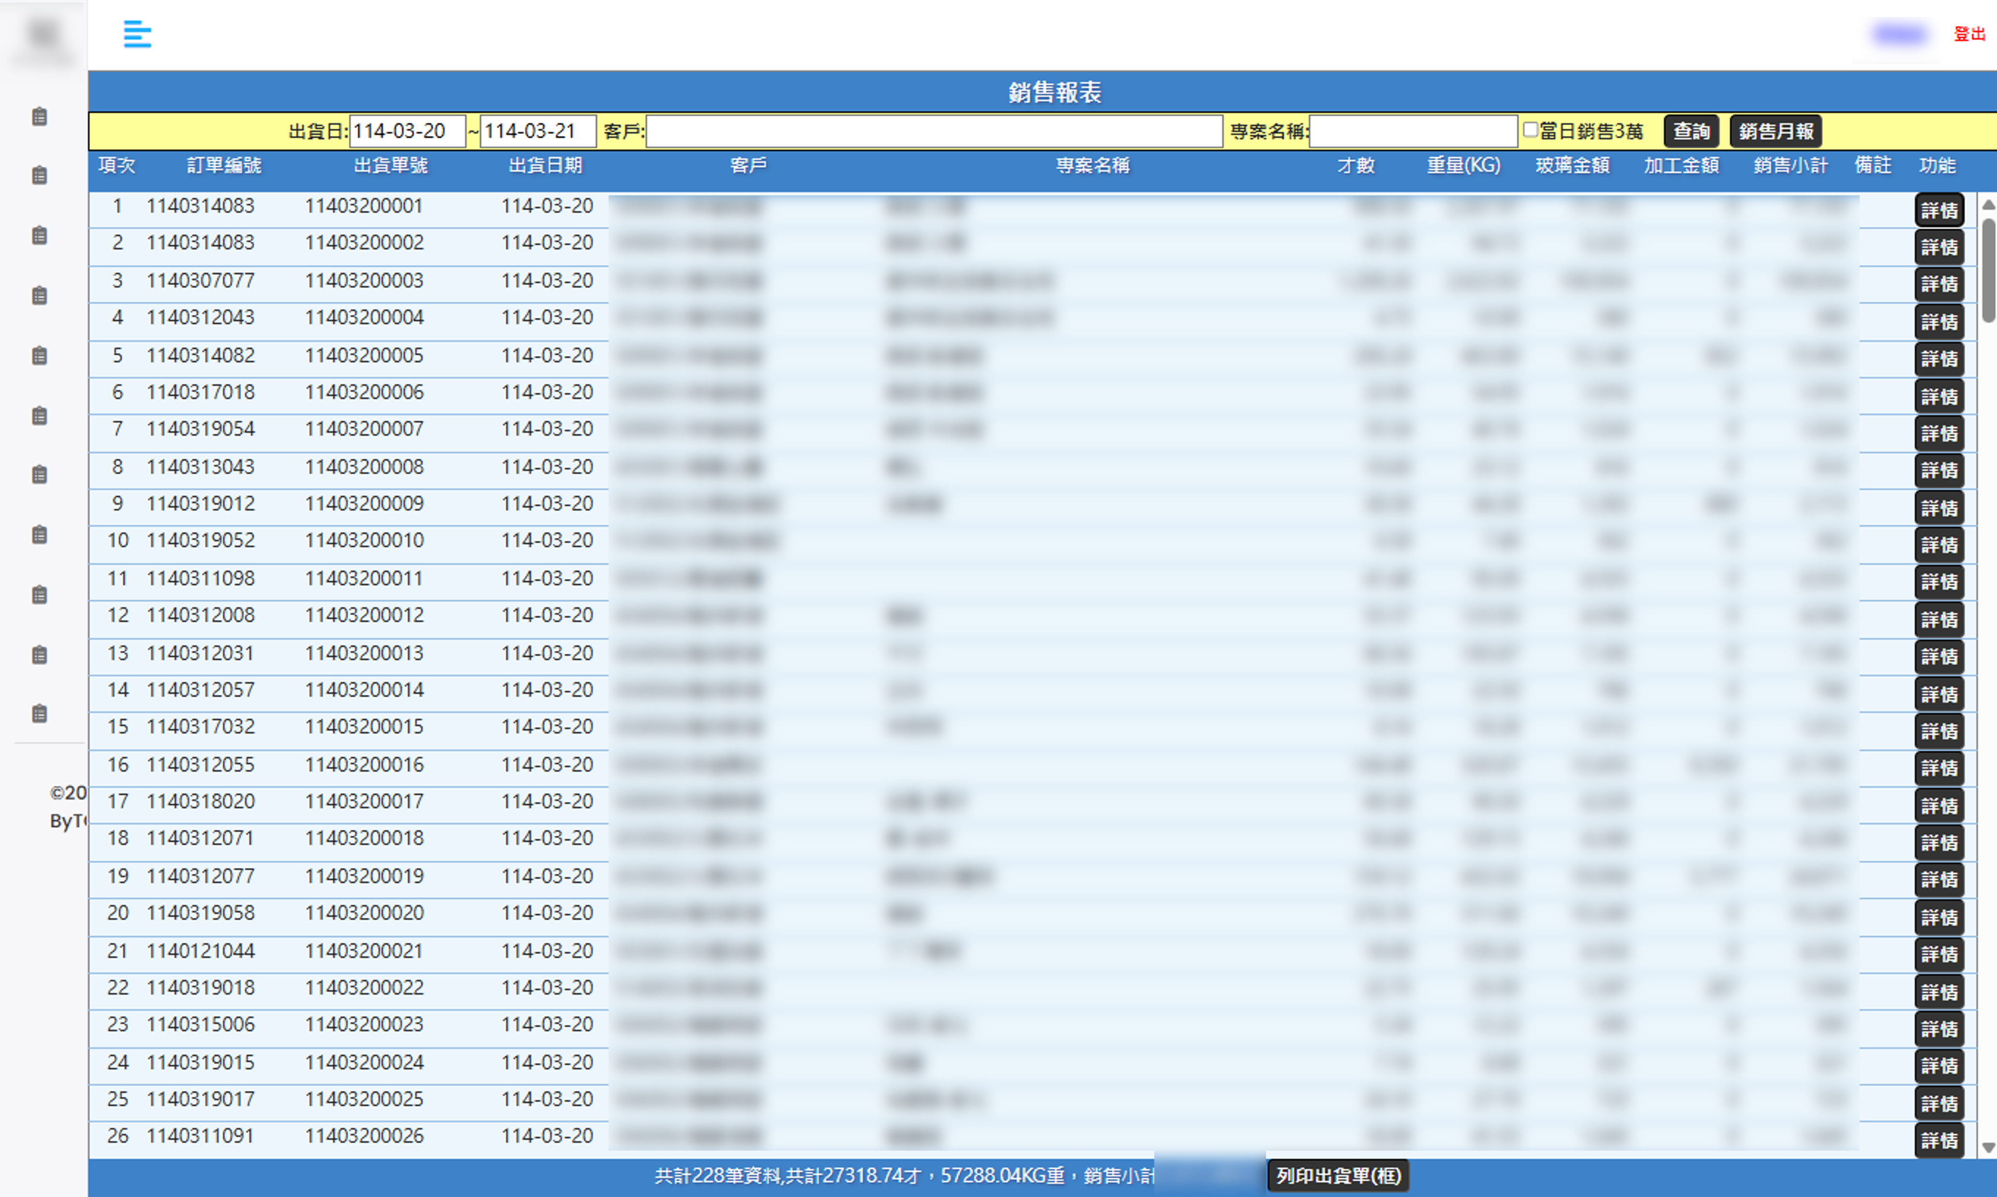Viewport: 1997px width, 1197px height.
Task: Click the first clipboard icon in sidebar
Action: pyautogui.click(x=40, y=117)
